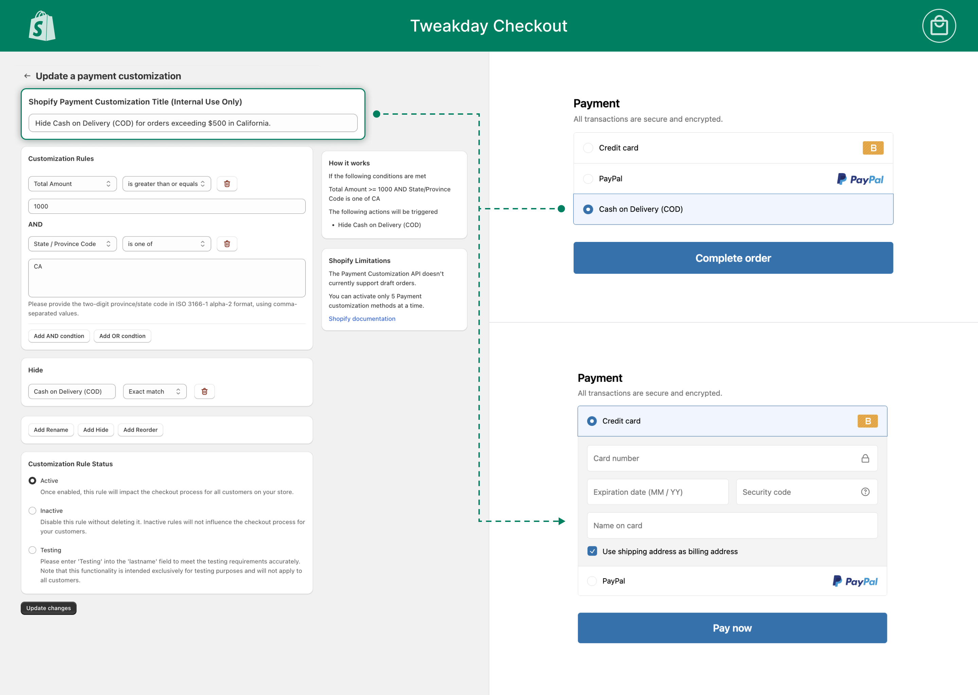Focus the Security code field
The image size is (978, 695).
(x=807, y=492)
